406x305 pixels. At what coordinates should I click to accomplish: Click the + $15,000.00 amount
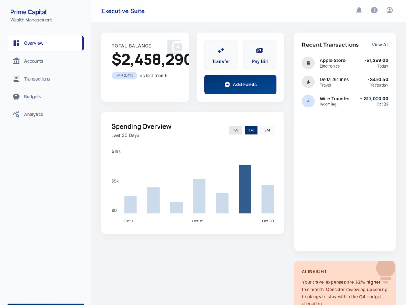click(374, 98)
